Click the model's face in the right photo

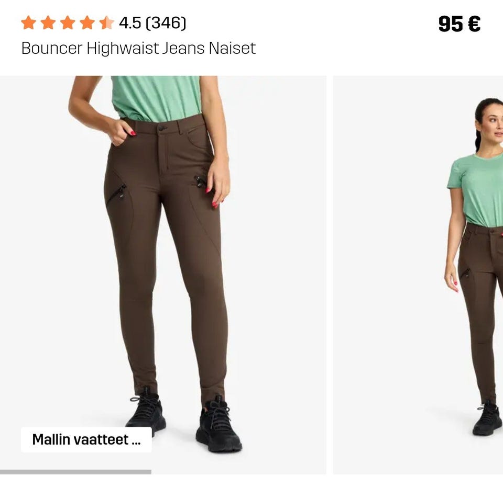[494, 124]
